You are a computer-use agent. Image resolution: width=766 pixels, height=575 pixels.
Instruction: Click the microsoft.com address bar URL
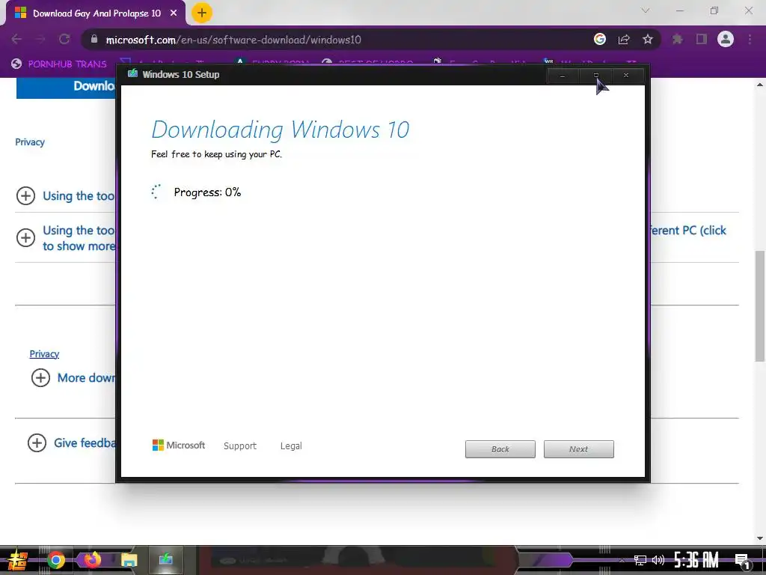pyautogui.click(x=233, y=40)
